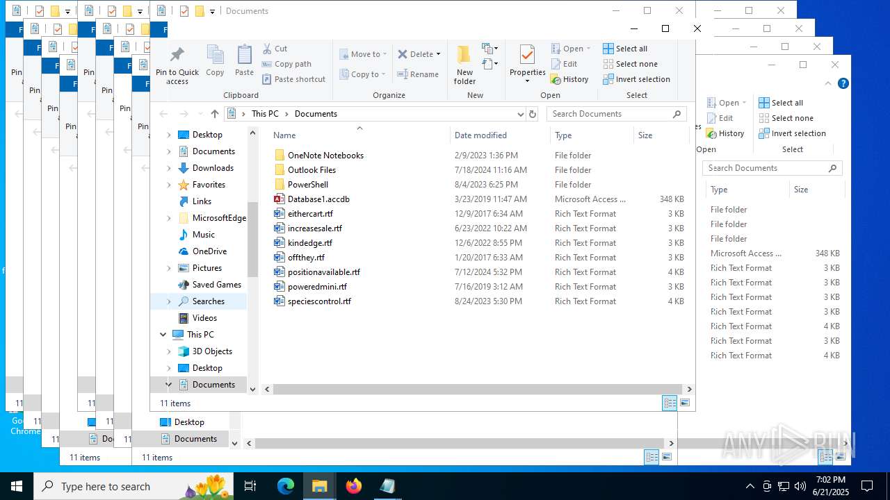Expand the Favorites tree node

pos(169,185)
